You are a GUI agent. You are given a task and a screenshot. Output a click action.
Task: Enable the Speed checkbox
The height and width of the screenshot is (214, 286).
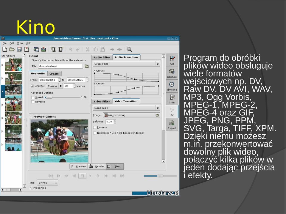pyautogui.click(x=33, y=97)
